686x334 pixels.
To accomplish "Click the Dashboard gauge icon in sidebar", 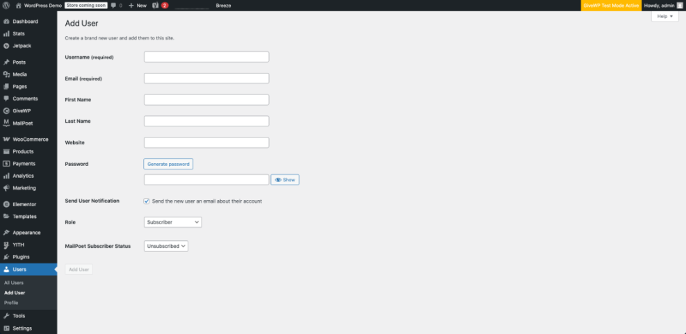I will click(6, 22).
